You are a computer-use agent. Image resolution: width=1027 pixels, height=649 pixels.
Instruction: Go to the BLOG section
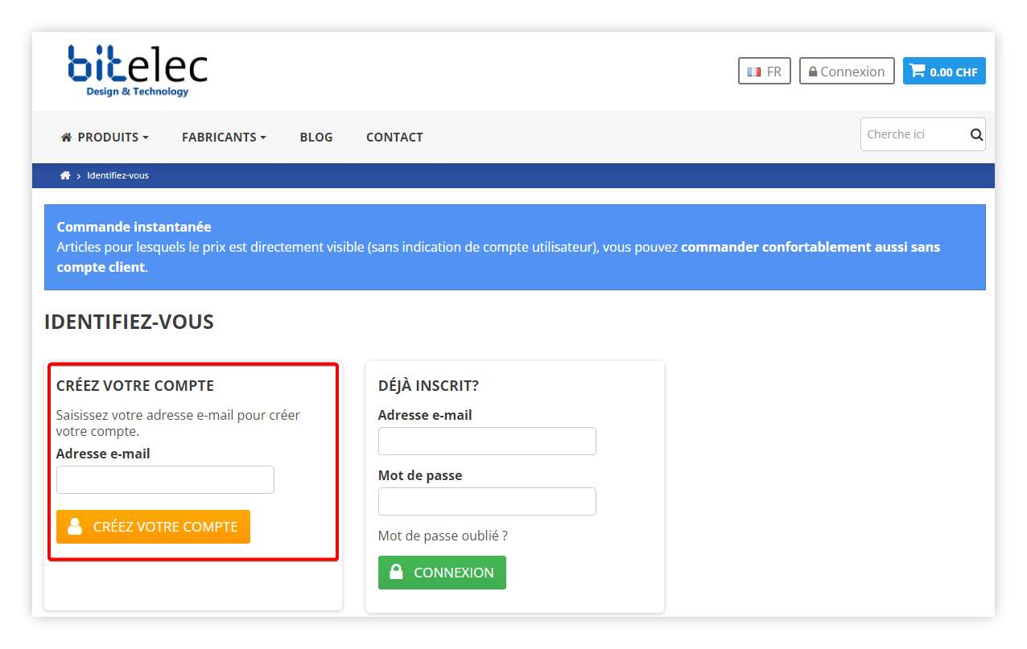click(316, 137)
